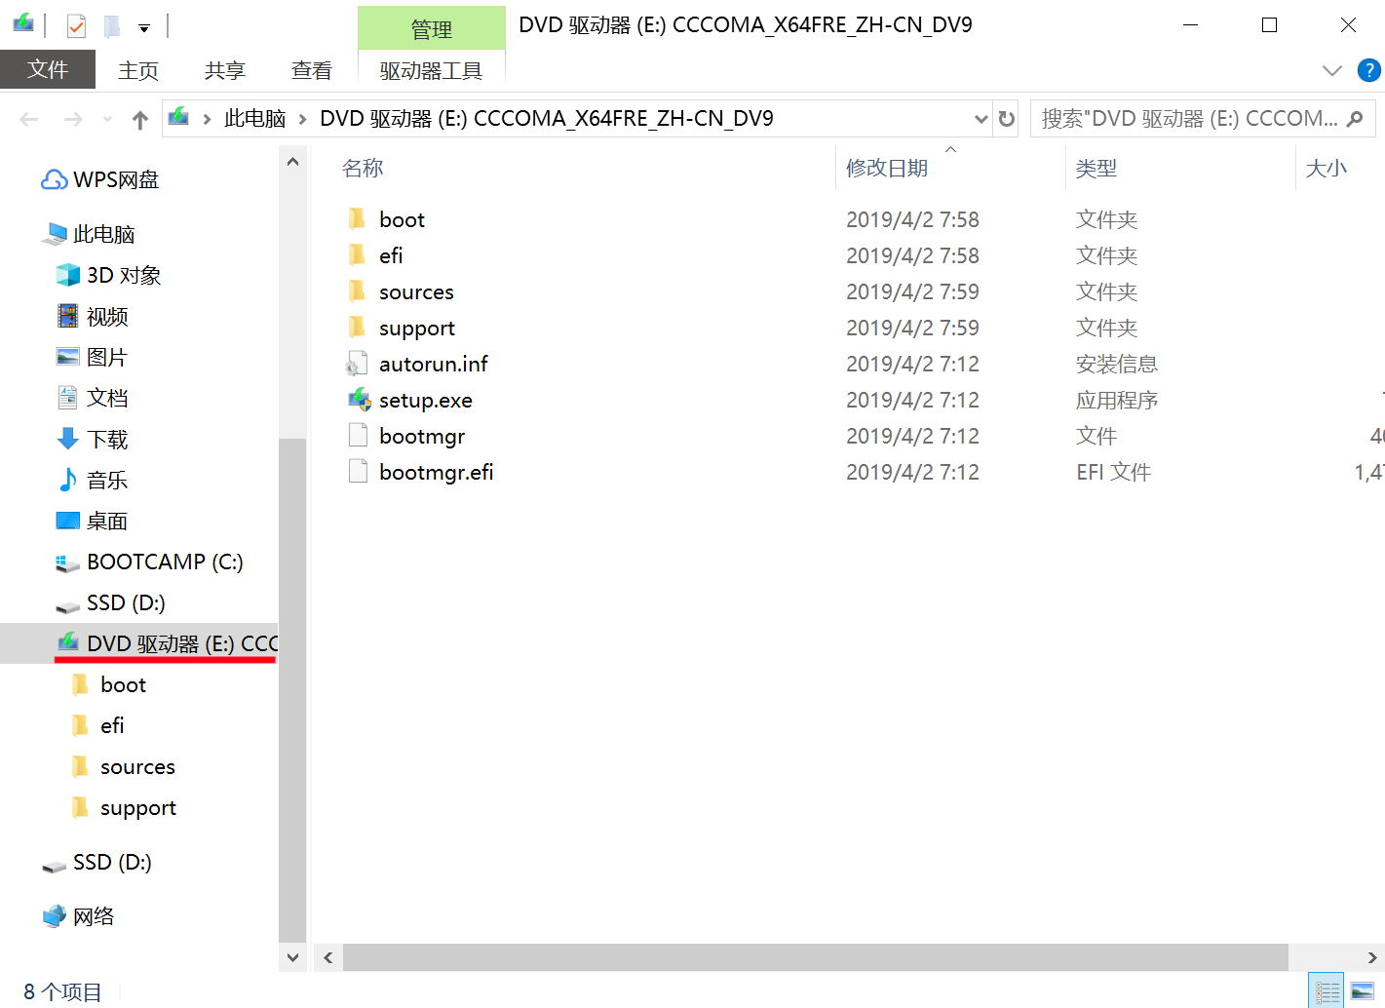Switch to the 主页 ribbon tab
1385x1008 pixels.
click(138, 70)
